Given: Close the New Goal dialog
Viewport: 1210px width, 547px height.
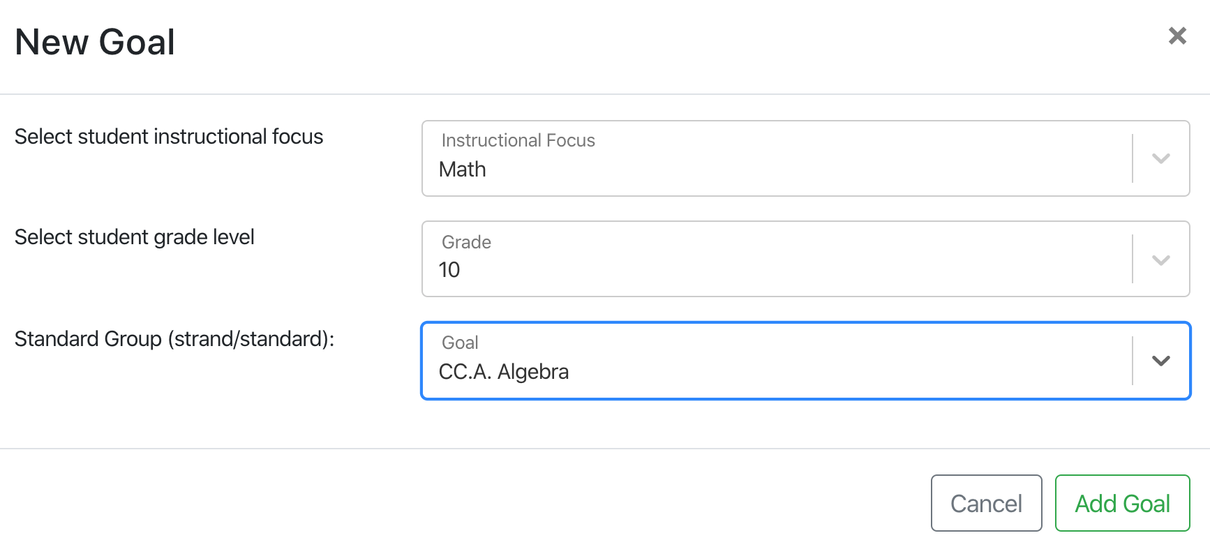Looking at the screenshot, I should (1177, 36).
